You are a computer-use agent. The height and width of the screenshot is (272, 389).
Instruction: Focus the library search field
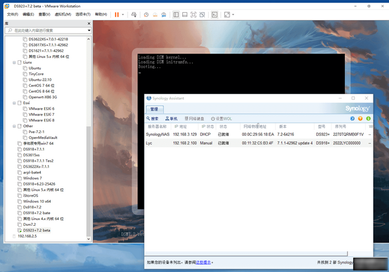click(x=47, y=31)
